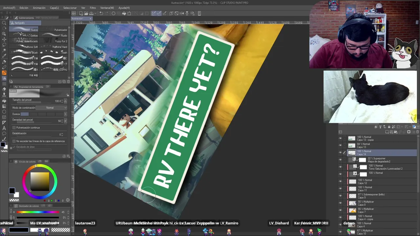
Task: Select the Lasso selection tool
Action: point(4,45)
